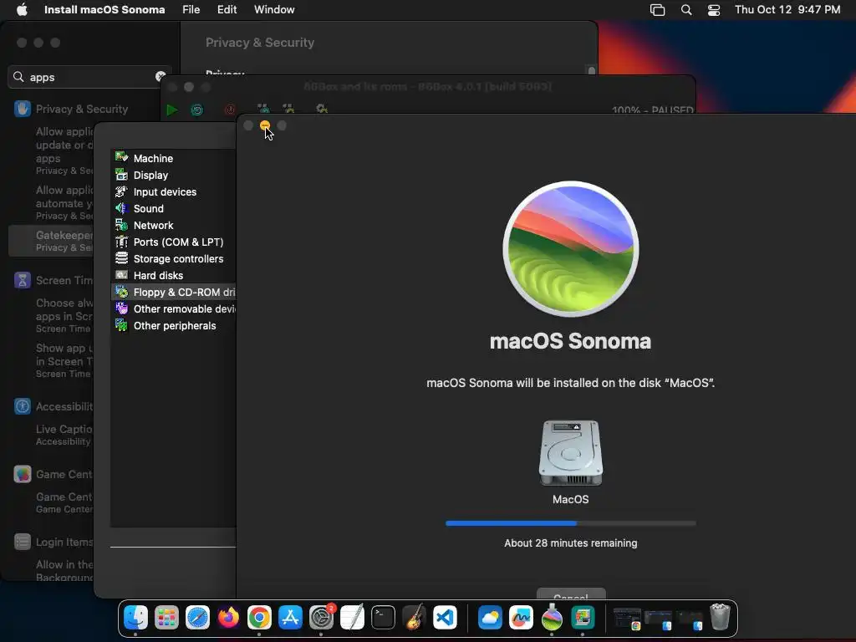Open Other peripherals category
This screenshot has width=856, height=642.
point(174,326)
